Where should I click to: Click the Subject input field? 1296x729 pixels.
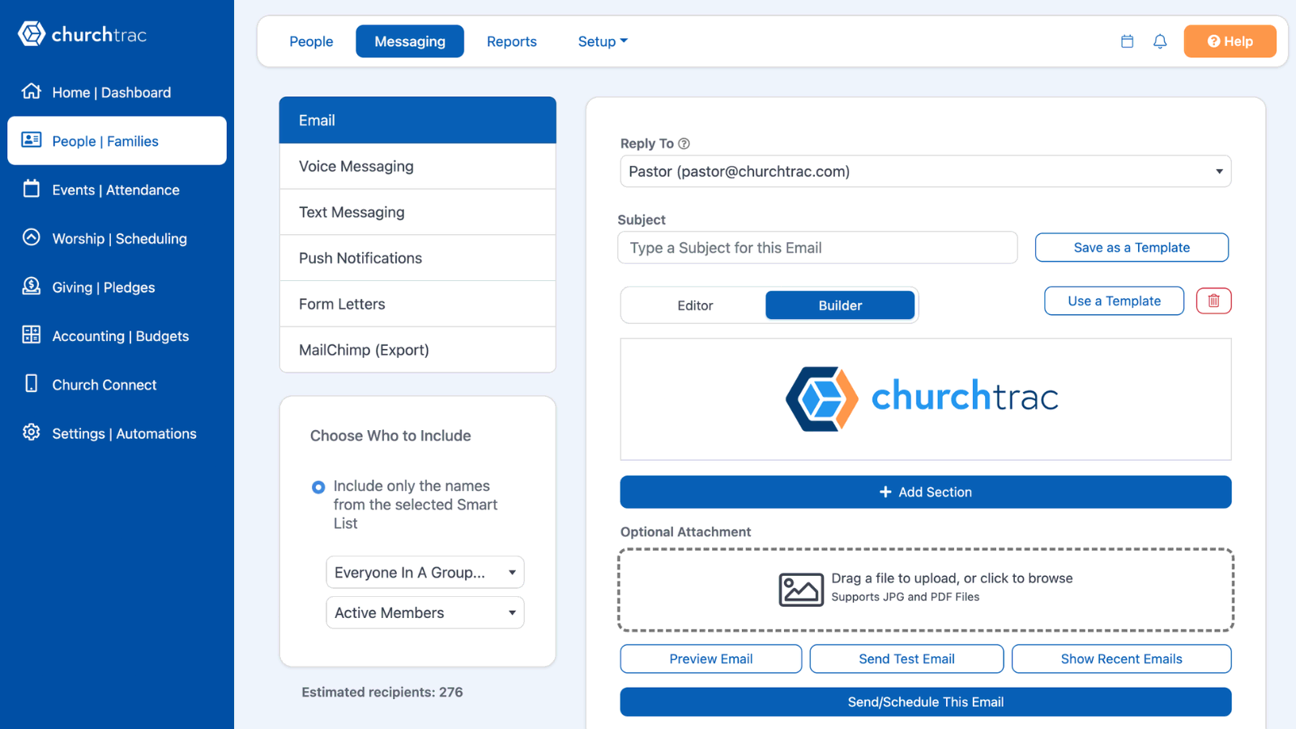(817, 247)
